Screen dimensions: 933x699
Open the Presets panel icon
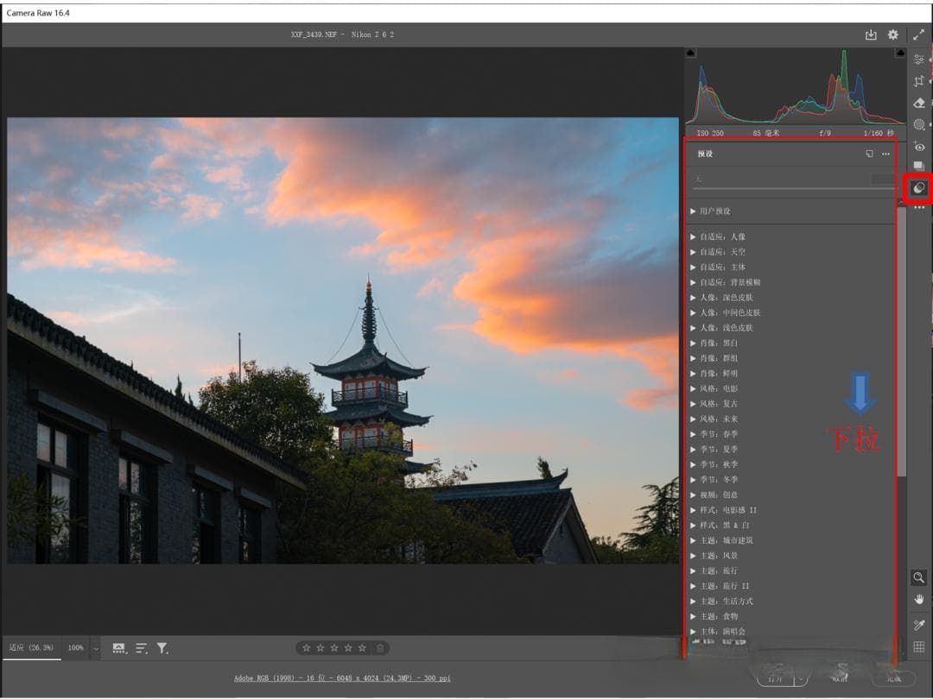[x=918, y=188]
